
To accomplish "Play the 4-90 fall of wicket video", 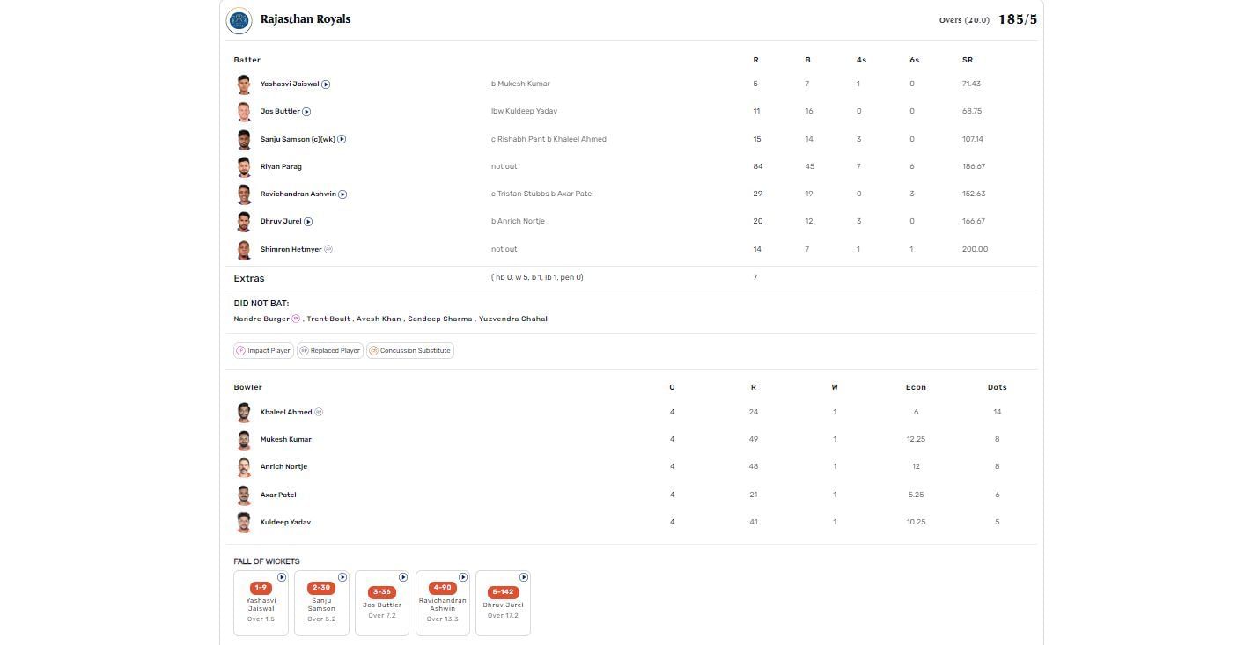I will click(x=463, y=577).
